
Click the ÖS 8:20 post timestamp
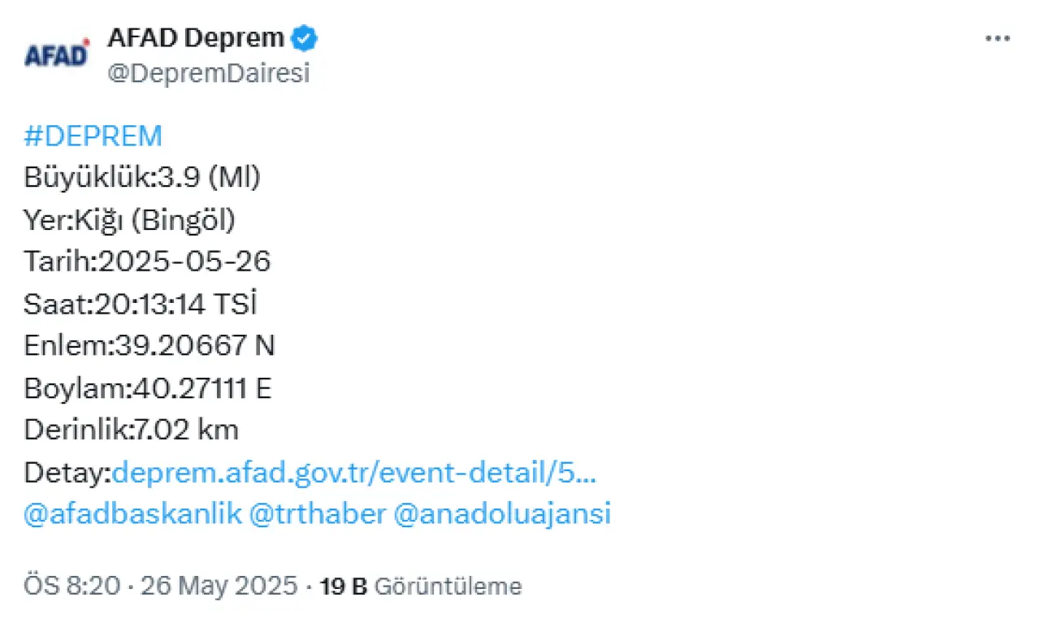71,587
